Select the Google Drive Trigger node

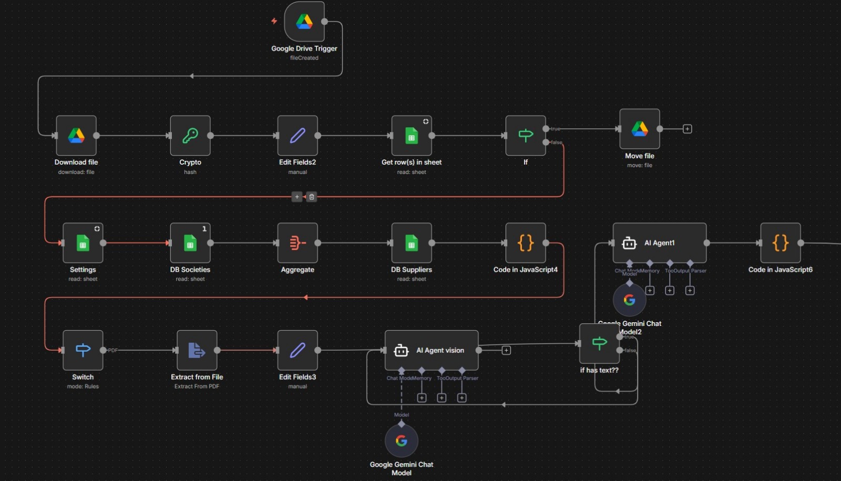tap(304, 22)
